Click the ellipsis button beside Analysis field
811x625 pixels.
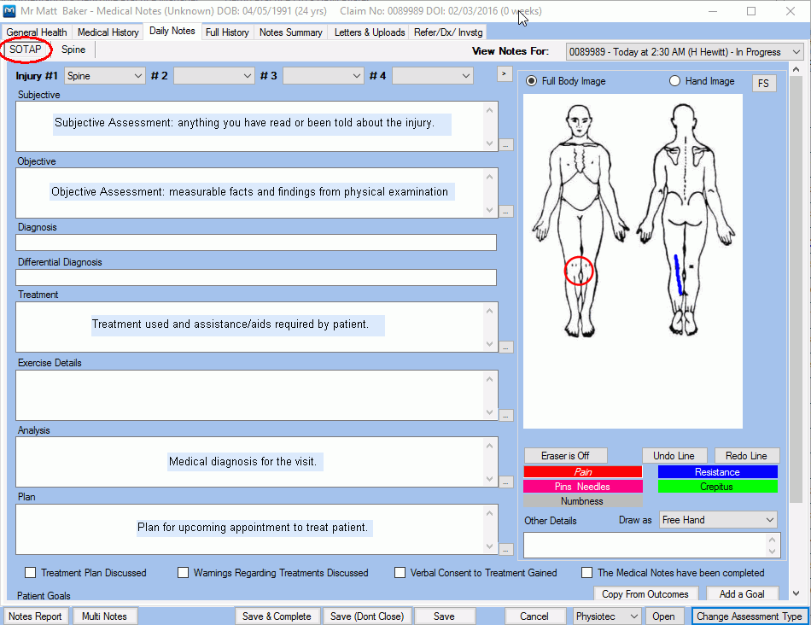tap(506, 482)
